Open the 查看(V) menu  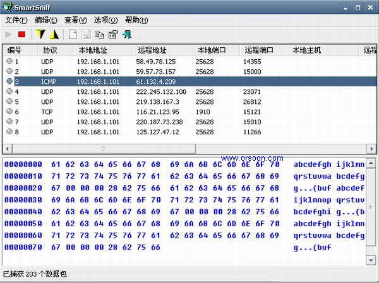(76, 20)
